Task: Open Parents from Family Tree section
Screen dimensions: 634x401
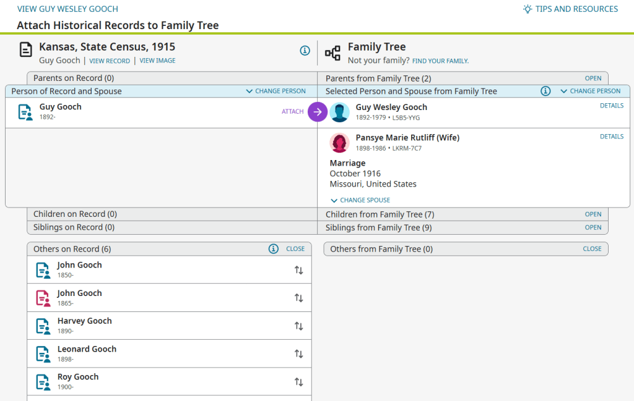Action: 593,78
